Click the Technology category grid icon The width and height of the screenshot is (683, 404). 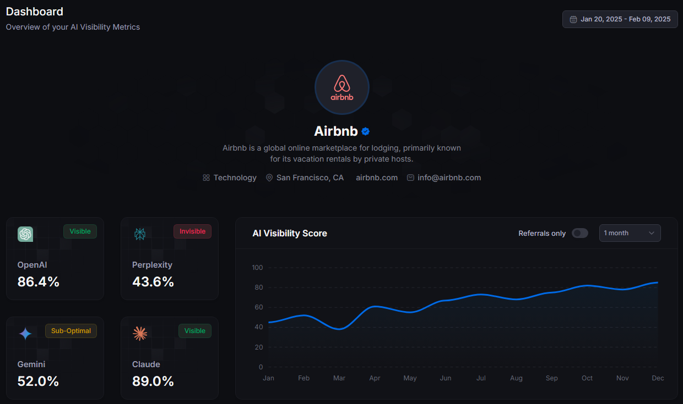click(x=206, y=178)
